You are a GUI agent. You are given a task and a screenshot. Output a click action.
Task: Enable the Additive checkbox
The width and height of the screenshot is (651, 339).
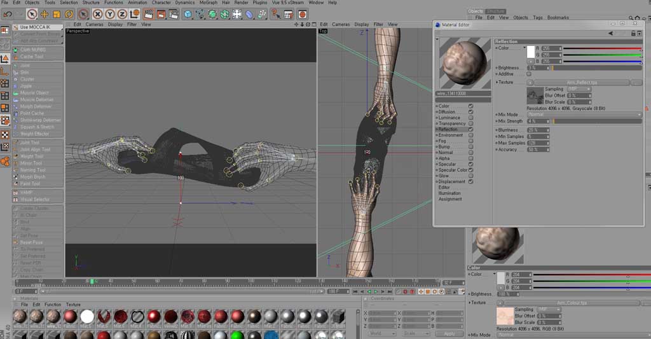(x=529, y=74)
